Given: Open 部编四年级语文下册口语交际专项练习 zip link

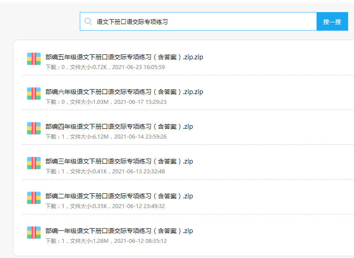Looking at the screenshot, I should tap(119, 127).
